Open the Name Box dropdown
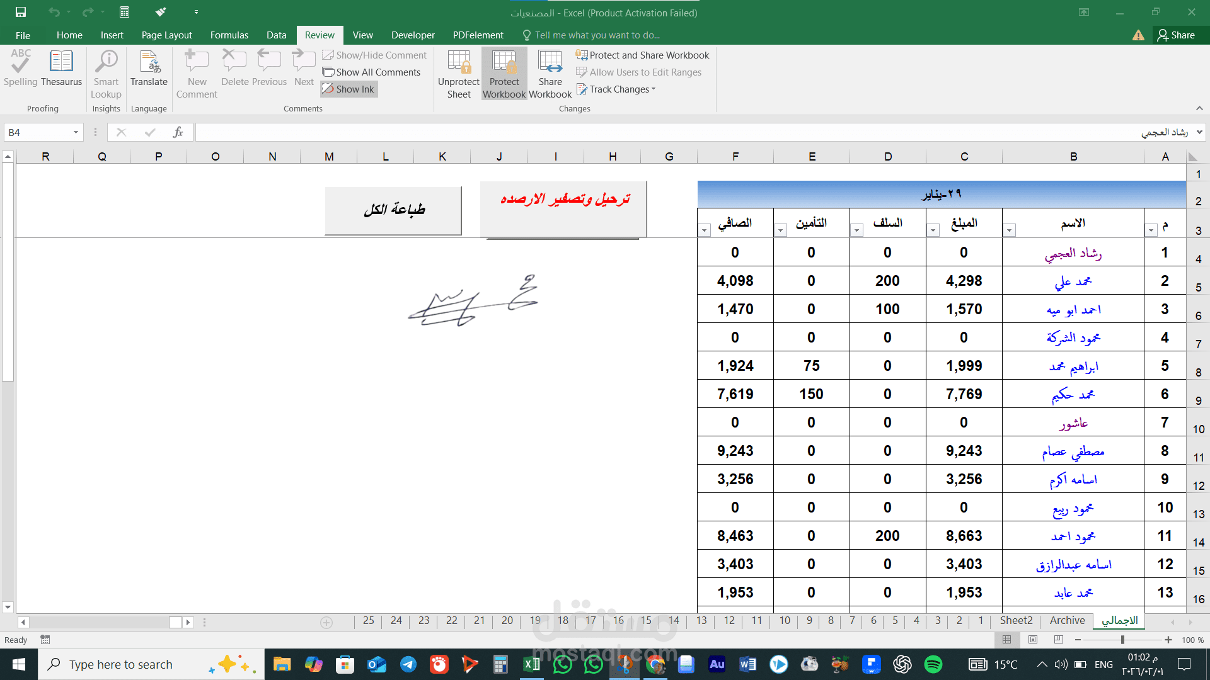Screen dimensions: 1210x680 coord(74,132)
